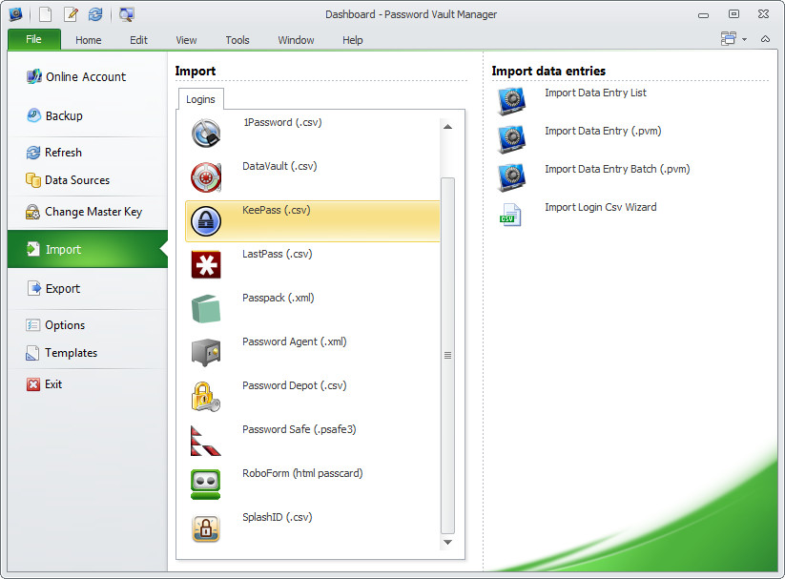Select the DataVault red safe icon

click(x=206, y=177)
